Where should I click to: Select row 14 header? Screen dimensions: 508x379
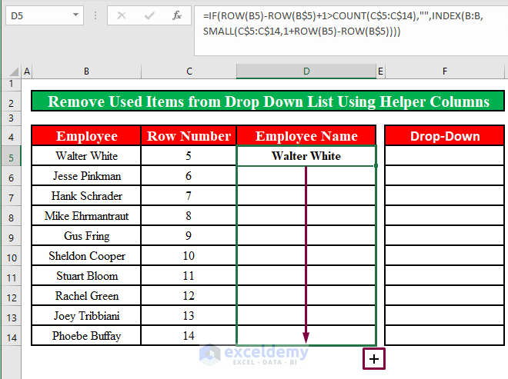tap(11, 337)
